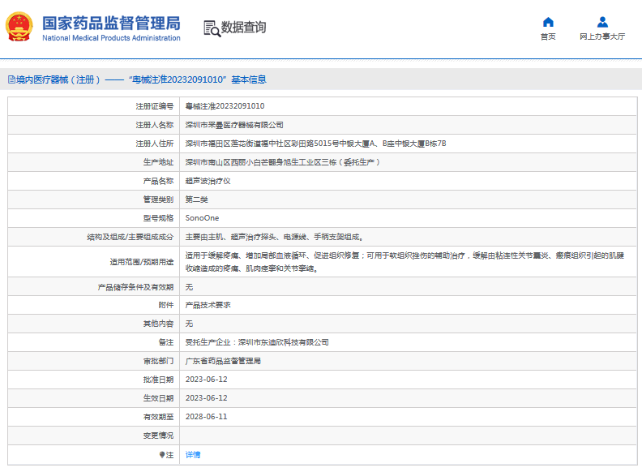Click the 注册证编号 label
Screen dimensions: 642x472
[x=155, y=106]
